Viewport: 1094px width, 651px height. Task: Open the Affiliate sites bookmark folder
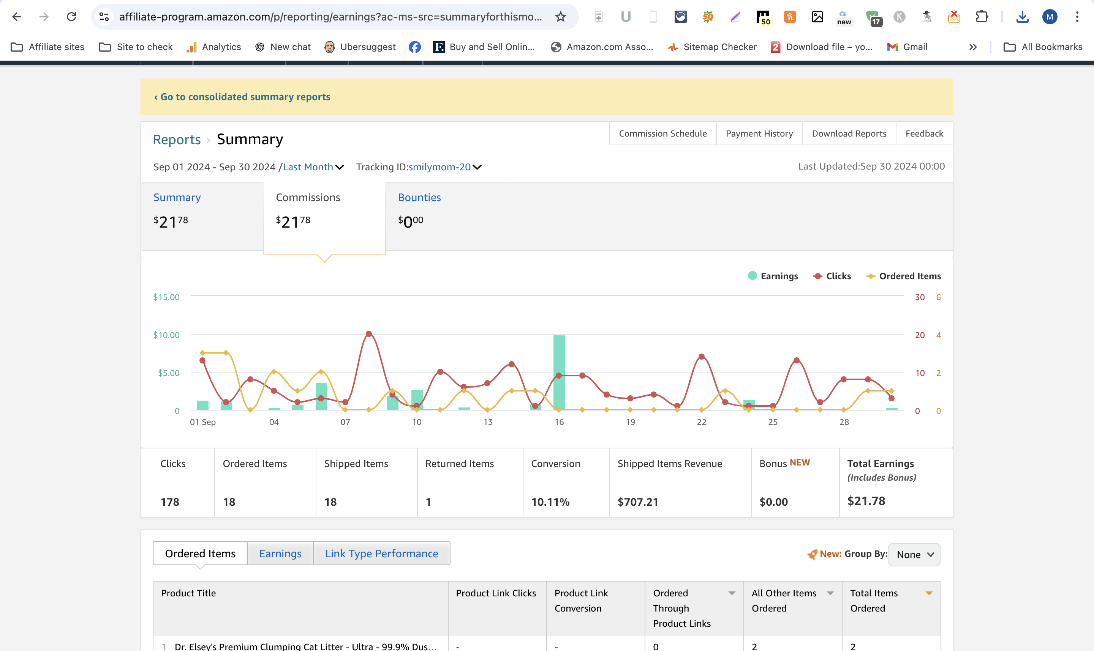coord(47,47)
